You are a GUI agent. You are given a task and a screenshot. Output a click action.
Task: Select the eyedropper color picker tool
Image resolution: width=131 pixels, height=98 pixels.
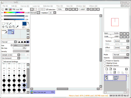click(x=17, y=27)
